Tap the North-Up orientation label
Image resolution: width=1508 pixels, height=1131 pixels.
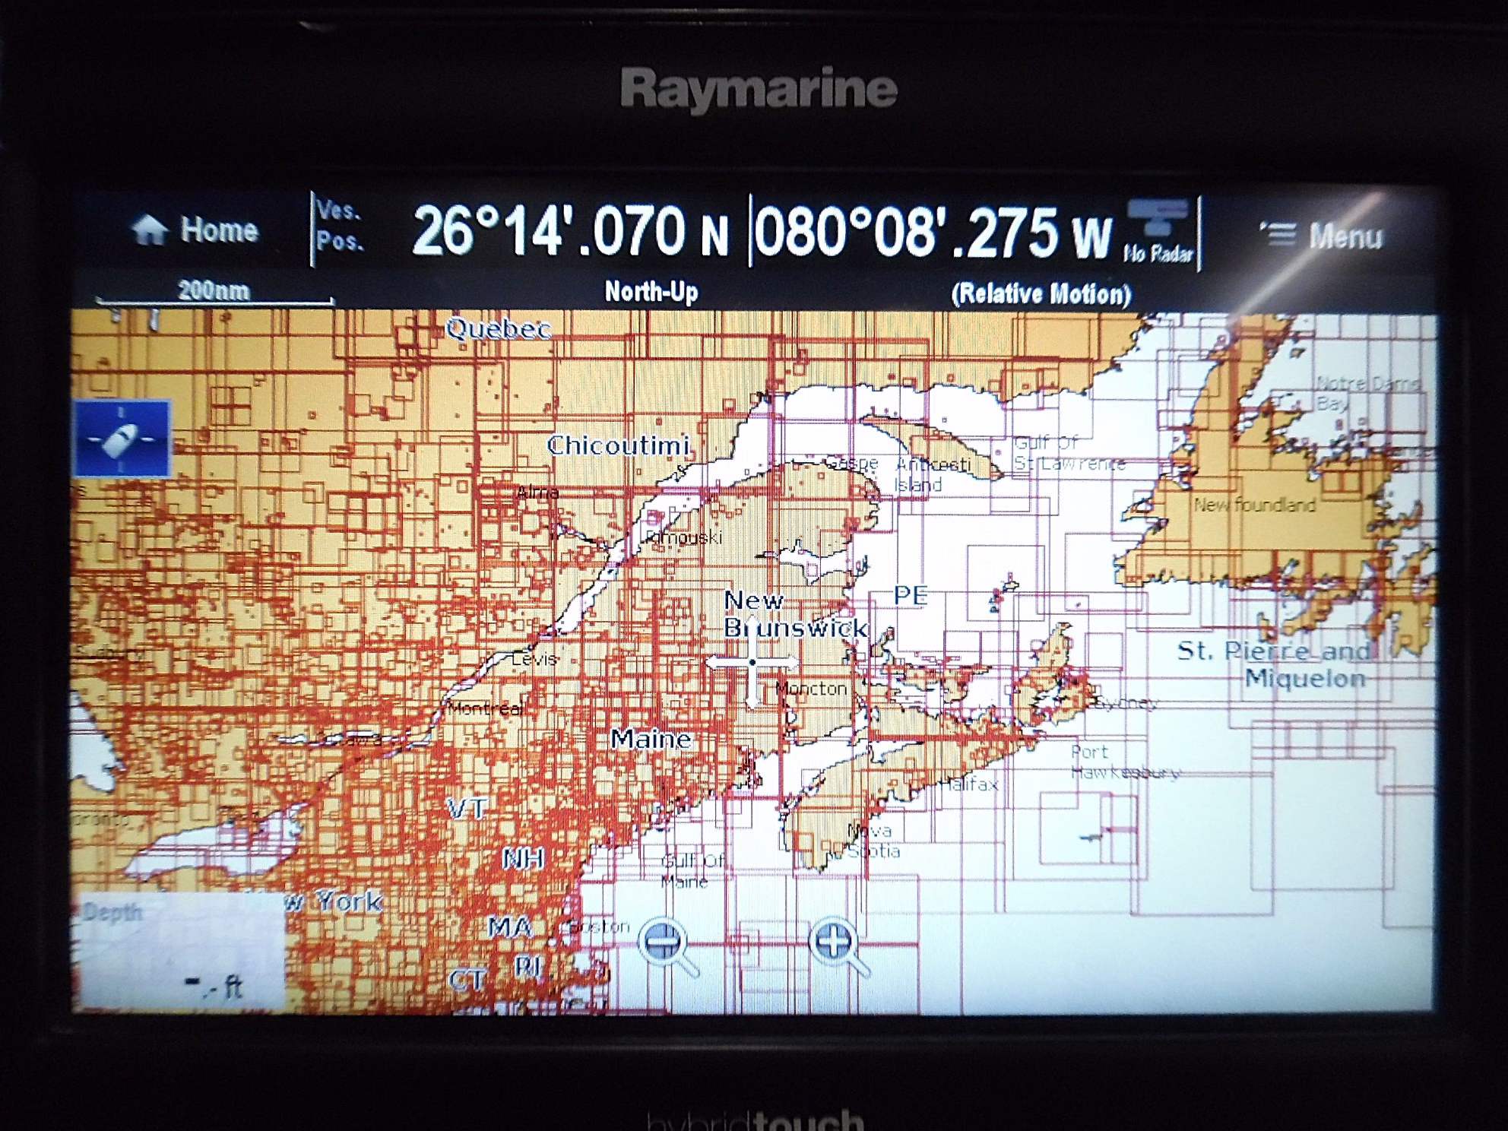pyautogui.click(x=651, y=291)
